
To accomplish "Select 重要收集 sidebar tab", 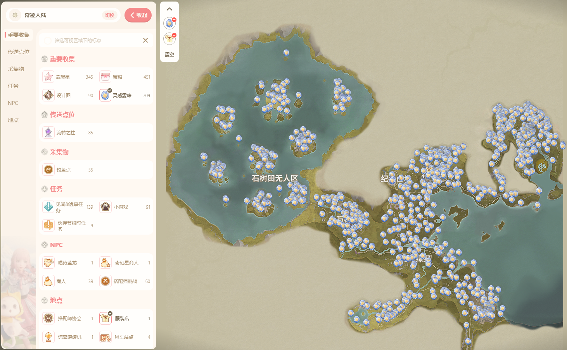I will pyautogui.click(x=19, y=35).
